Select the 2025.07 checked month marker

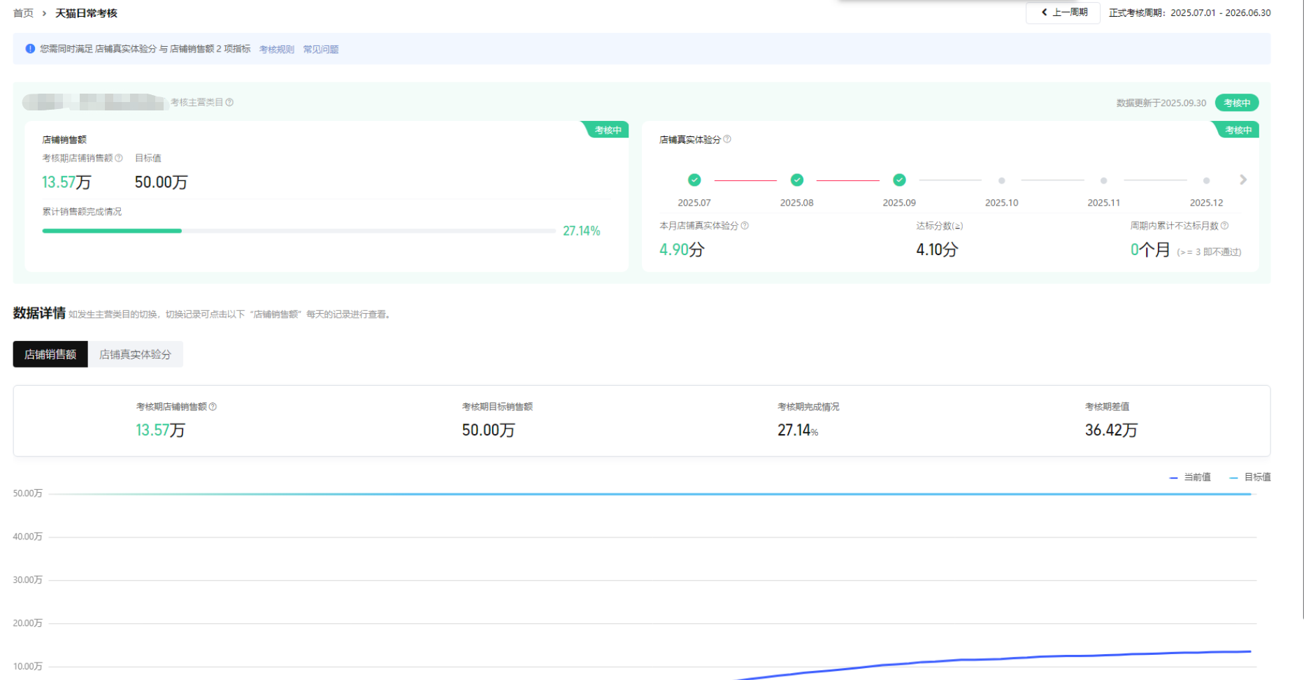694,180
